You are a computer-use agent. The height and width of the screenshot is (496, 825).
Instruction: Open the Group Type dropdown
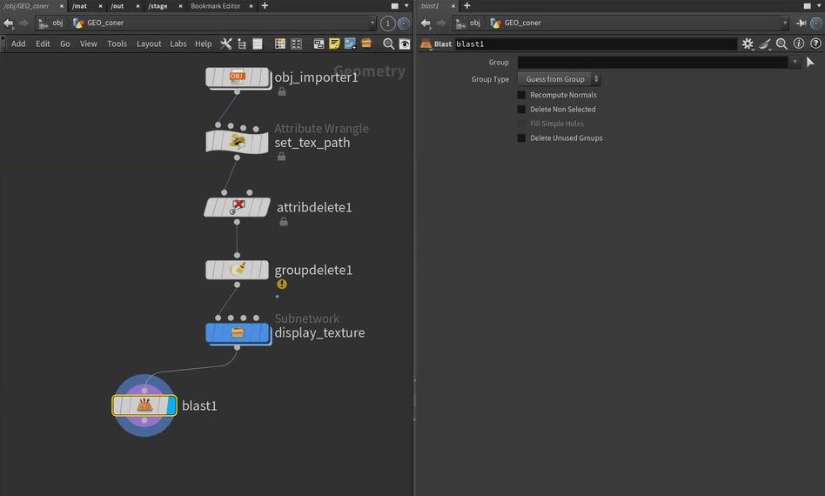560,79
